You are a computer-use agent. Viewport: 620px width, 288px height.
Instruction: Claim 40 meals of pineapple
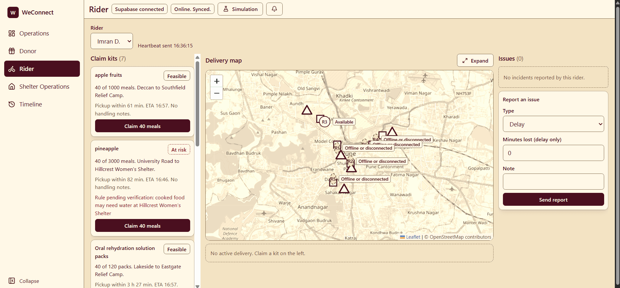pyautogui.click(x=143, y=226)
